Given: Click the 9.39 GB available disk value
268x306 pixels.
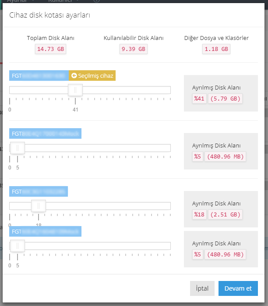Looking at the screenshot, I should (133, 49).
